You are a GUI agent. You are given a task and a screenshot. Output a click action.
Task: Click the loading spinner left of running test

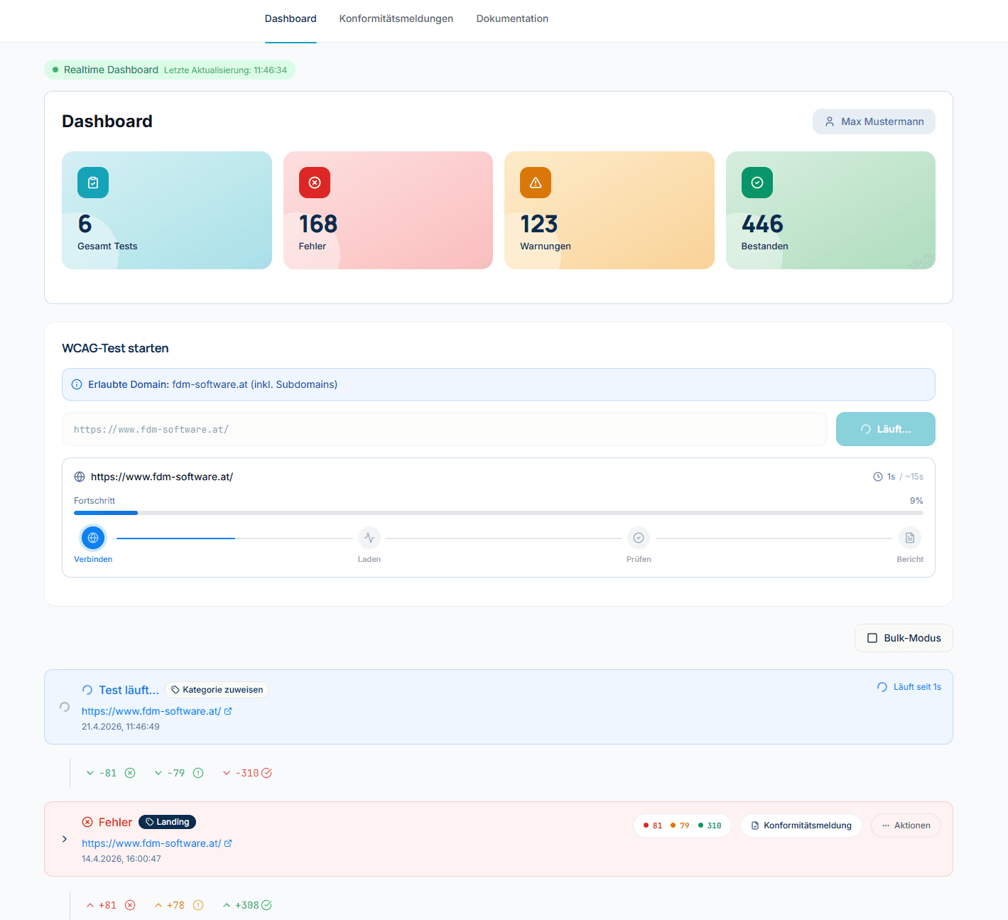click(65, 707)
